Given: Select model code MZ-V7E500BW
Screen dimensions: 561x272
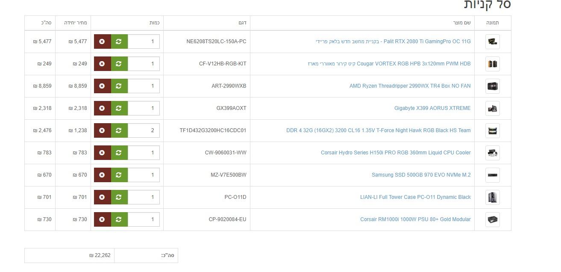Looking at the screenshot, I should pyautogui.click(x=229, y=175).
